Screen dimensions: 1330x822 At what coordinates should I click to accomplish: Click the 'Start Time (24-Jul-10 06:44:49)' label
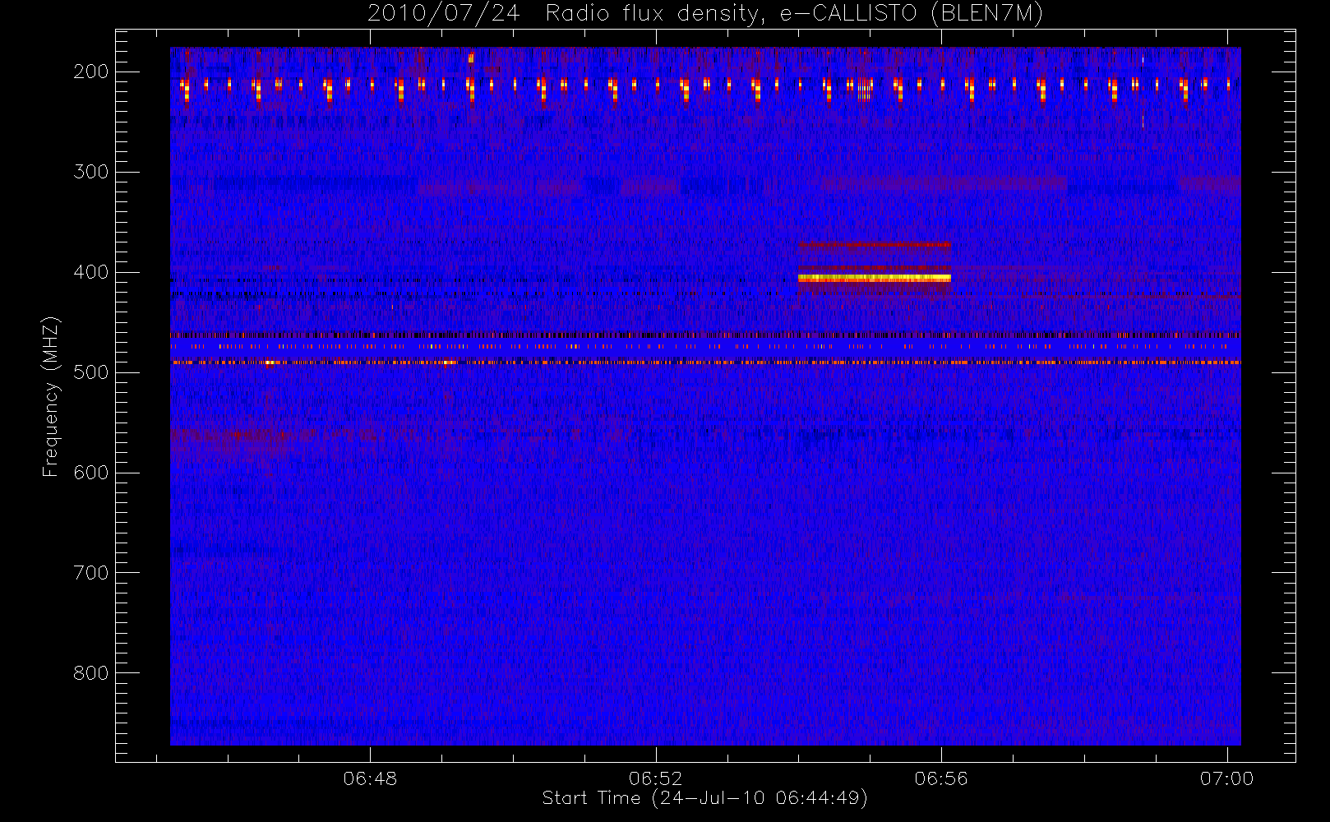(x=704, y=798)
